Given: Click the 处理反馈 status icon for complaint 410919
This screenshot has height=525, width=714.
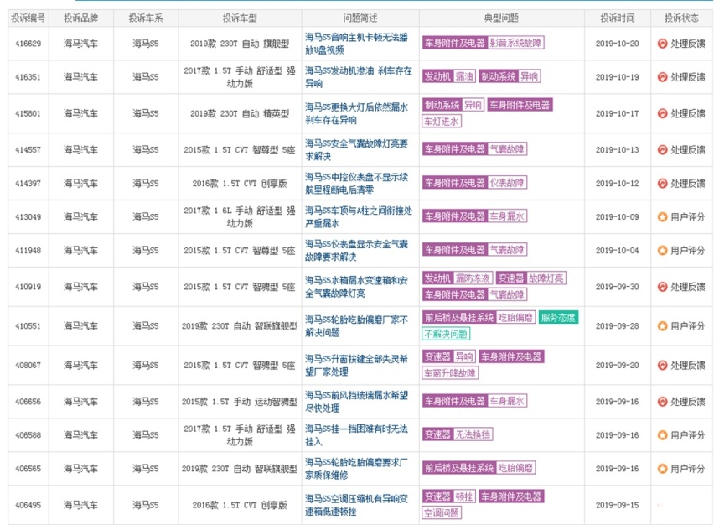Looking at the screenshot, I should [x=663, y=287].
